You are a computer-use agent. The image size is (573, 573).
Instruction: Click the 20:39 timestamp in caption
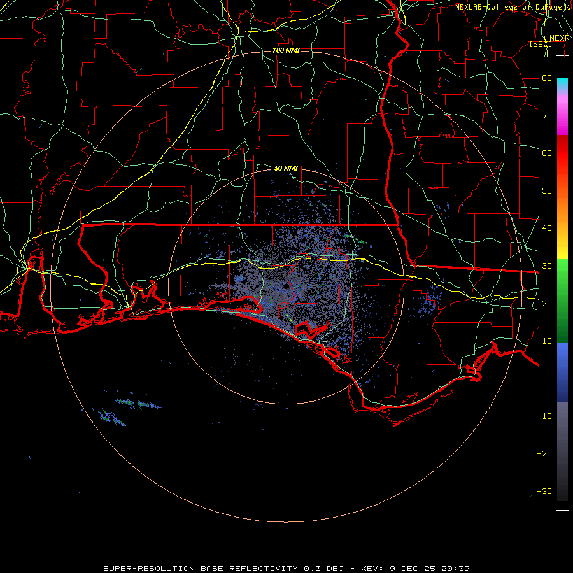[455, 569]
